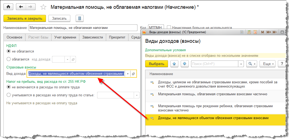The image size is (289, 139).
Task: Click the M+ memory add button
Action: tap(268, 32)
